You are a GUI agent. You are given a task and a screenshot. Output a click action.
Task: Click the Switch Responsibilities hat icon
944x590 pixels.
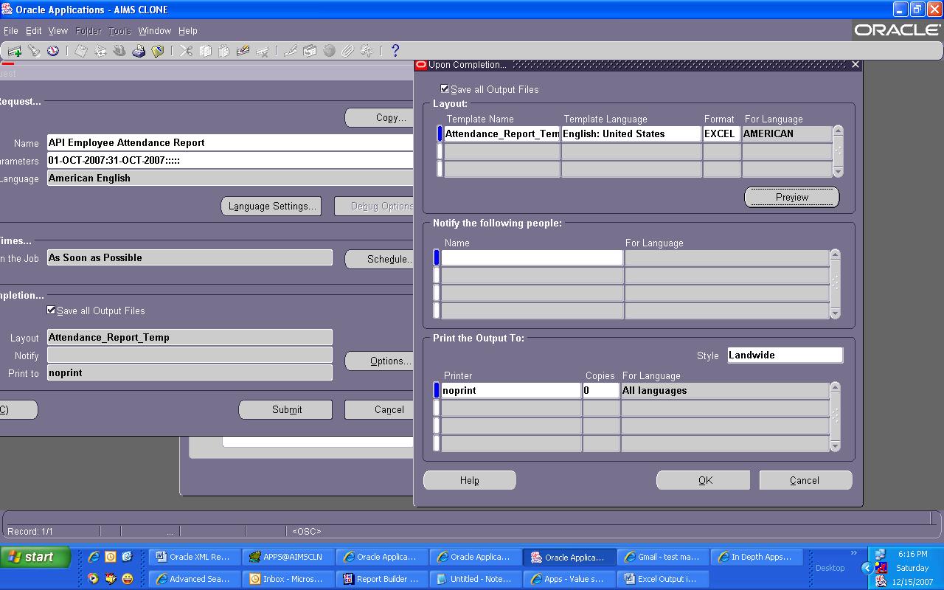(x=119, y=51)
